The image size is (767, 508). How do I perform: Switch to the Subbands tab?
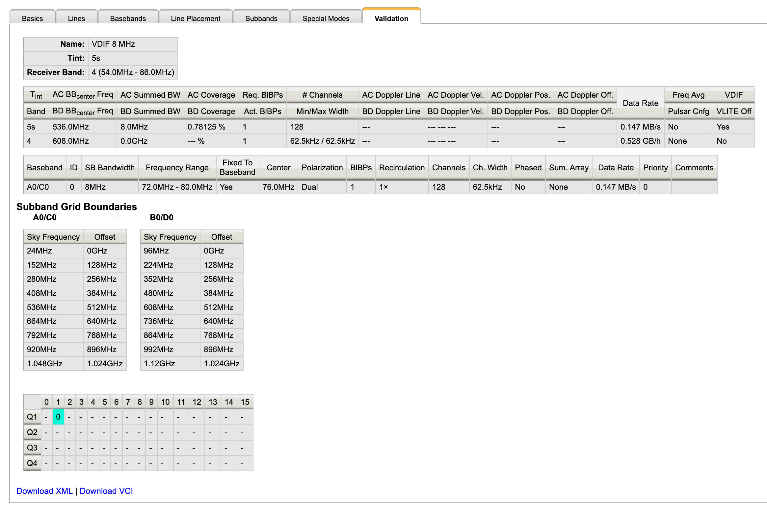(x=261, y=18)
